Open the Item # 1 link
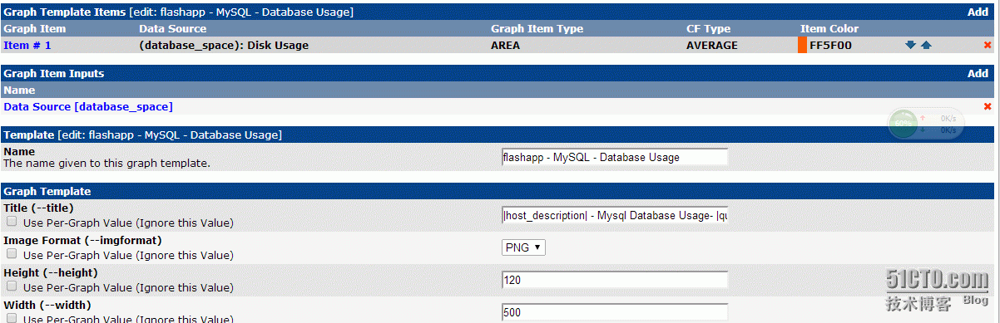This screenshot has height=323, width=1000. [x=27, y=46]
